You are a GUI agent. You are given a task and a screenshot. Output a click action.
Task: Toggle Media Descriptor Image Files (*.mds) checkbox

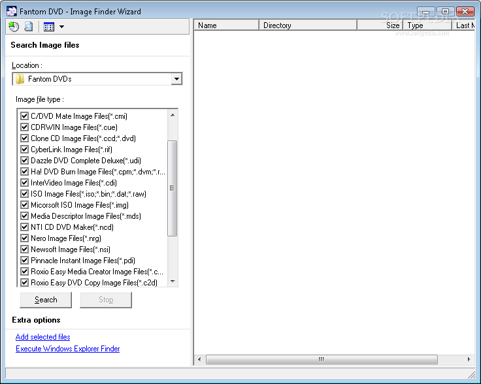click(25, 216)
